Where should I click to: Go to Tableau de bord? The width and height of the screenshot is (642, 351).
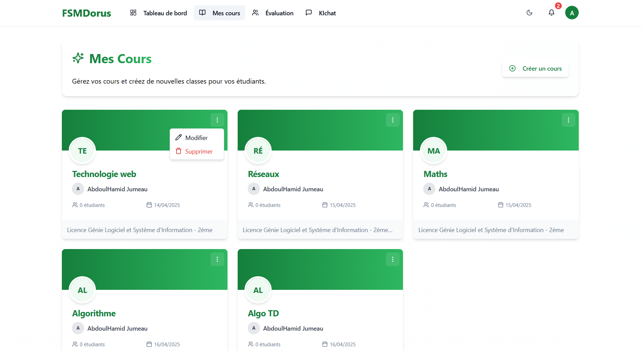(158, 13)
